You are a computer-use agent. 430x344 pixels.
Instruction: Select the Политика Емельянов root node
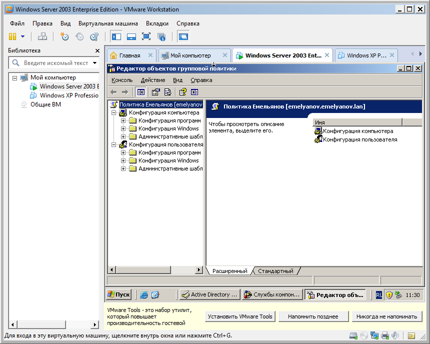click(x=160, y=104)
